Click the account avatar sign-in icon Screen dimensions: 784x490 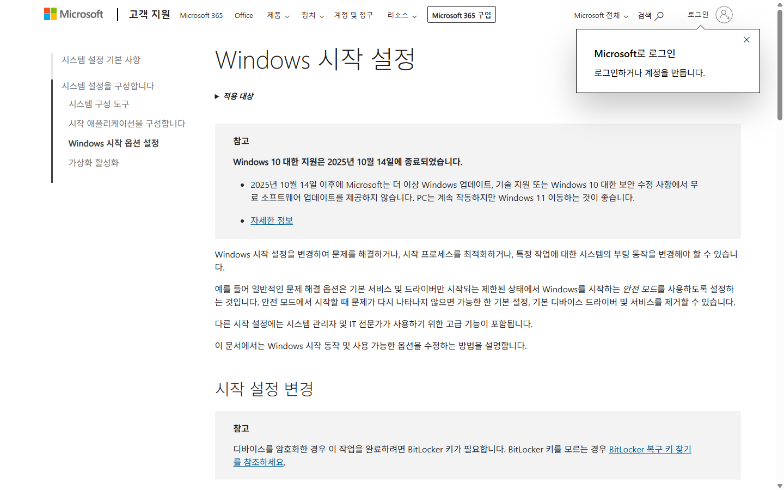click(x=724, y=15)
